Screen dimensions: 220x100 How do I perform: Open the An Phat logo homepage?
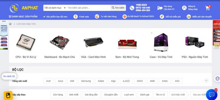[23, 8]
